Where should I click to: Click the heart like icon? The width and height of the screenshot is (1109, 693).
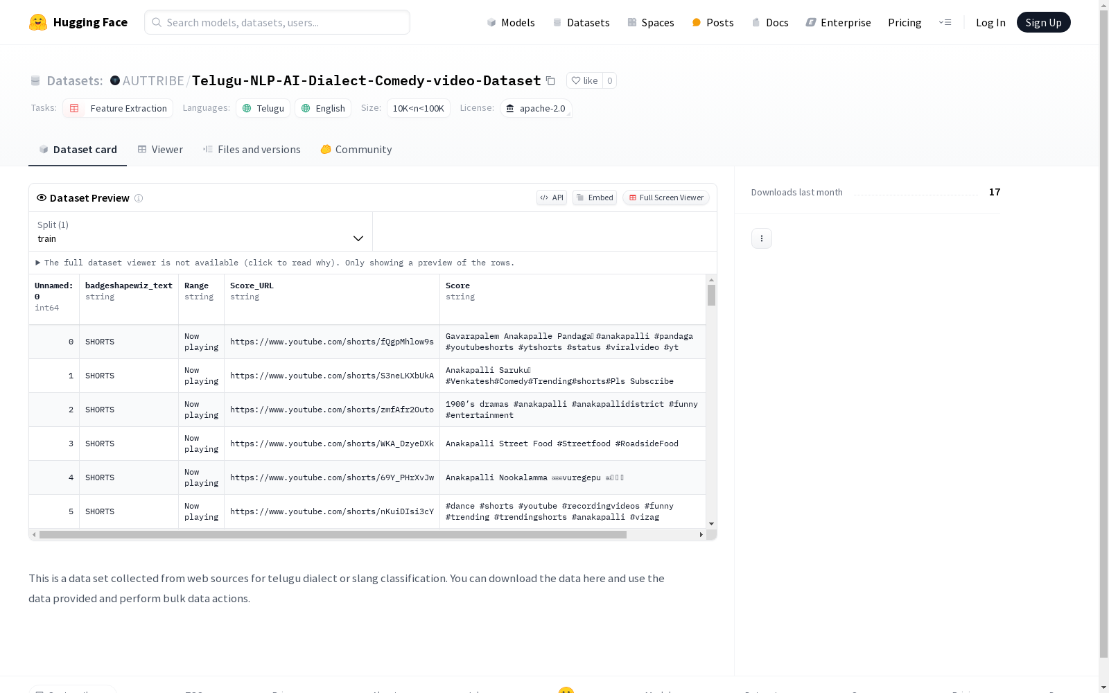(x=575, y=80)
